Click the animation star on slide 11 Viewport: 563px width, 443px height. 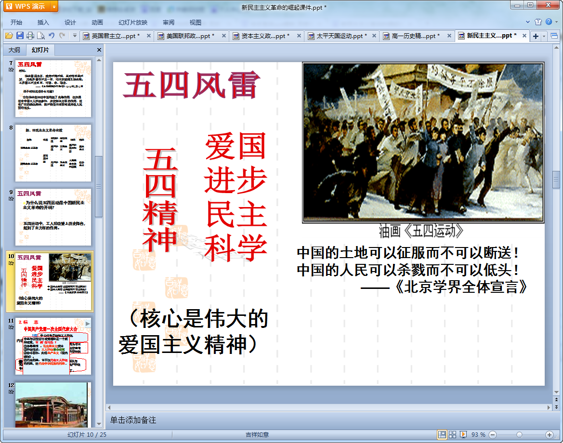[x=11, y=327]
